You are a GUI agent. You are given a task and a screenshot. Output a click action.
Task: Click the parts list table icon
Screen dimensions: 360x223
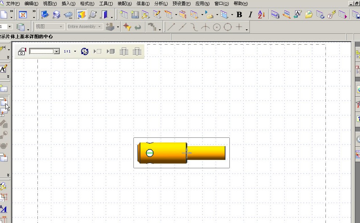tap(135, 15)
